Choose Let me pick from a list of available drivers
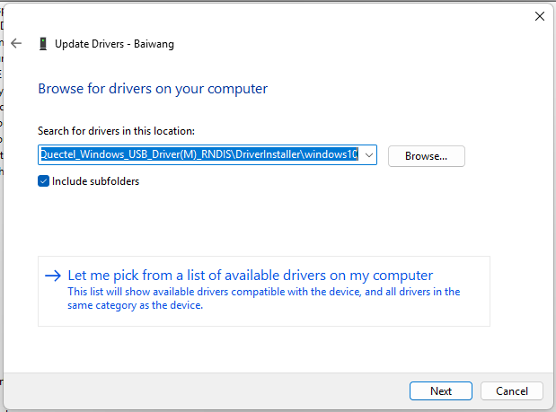 (x=264, y=291)
